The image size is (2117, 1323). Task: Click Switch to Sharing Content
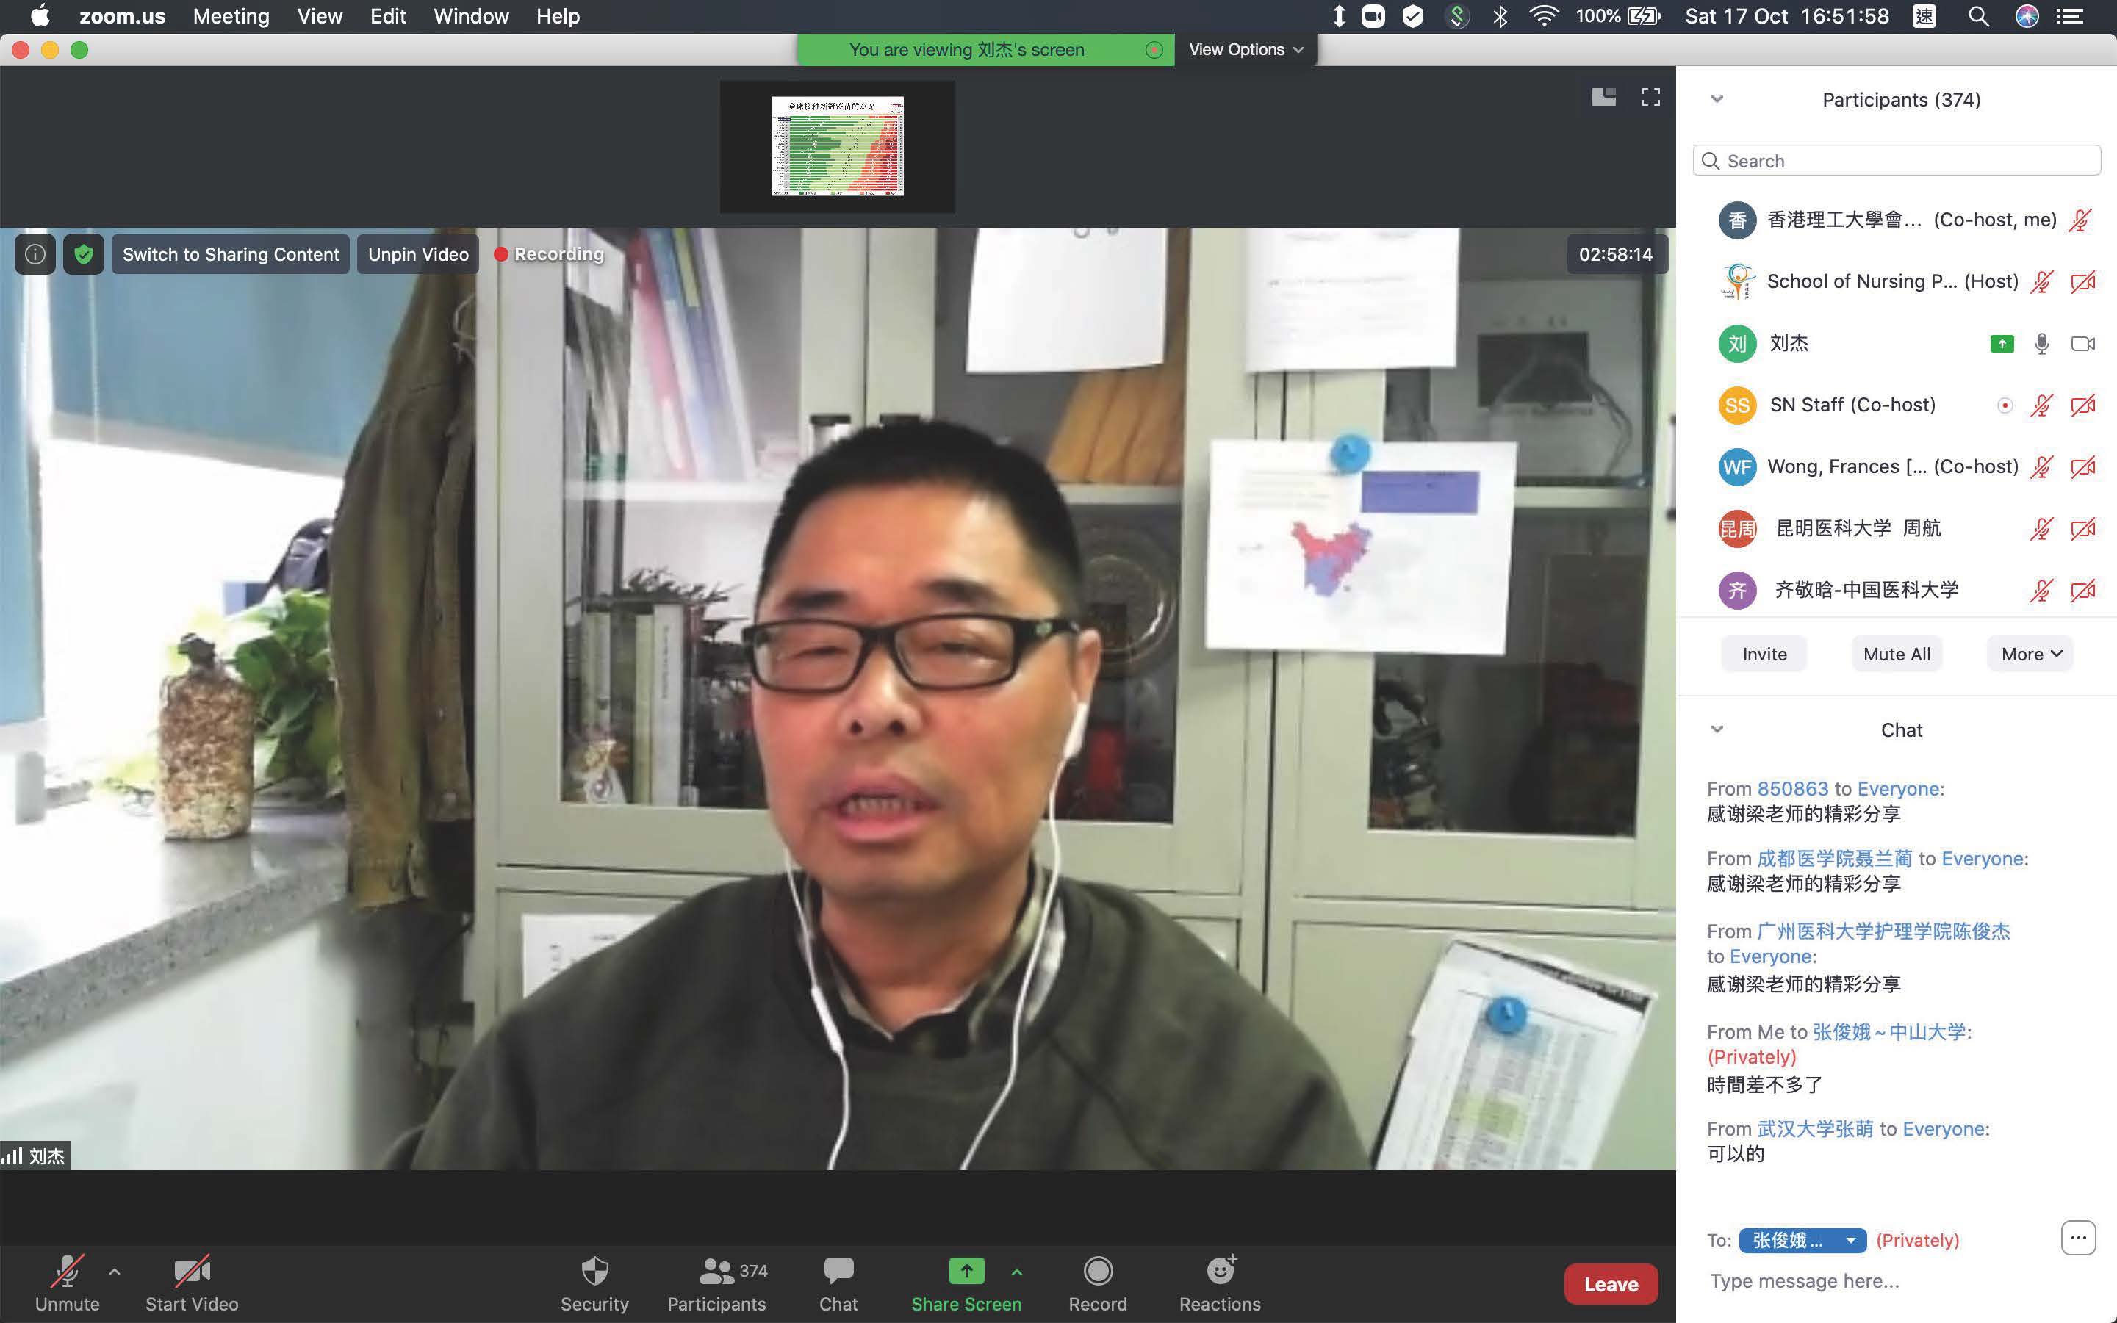pos(230,255)
